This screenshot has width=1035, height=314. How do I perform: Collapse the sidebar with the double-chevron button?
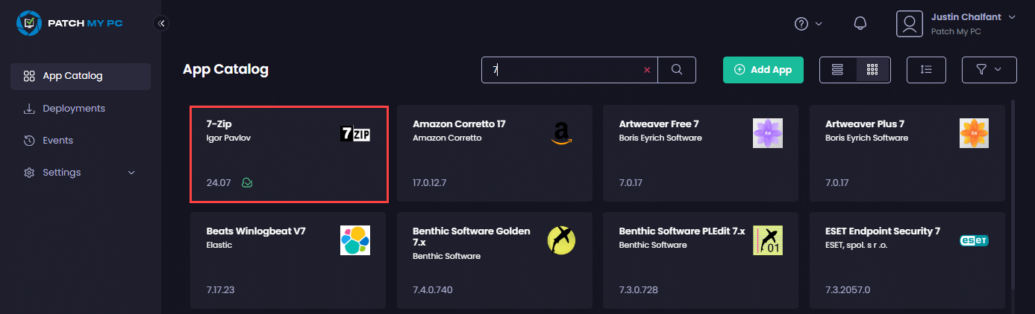161,24
